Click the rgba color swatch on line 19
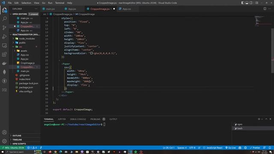Screen dimensions: 274x154 91,53
